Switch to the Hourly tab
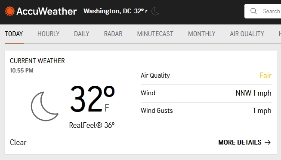This screenshot has height=160, width=281. [x=48, y=34]
